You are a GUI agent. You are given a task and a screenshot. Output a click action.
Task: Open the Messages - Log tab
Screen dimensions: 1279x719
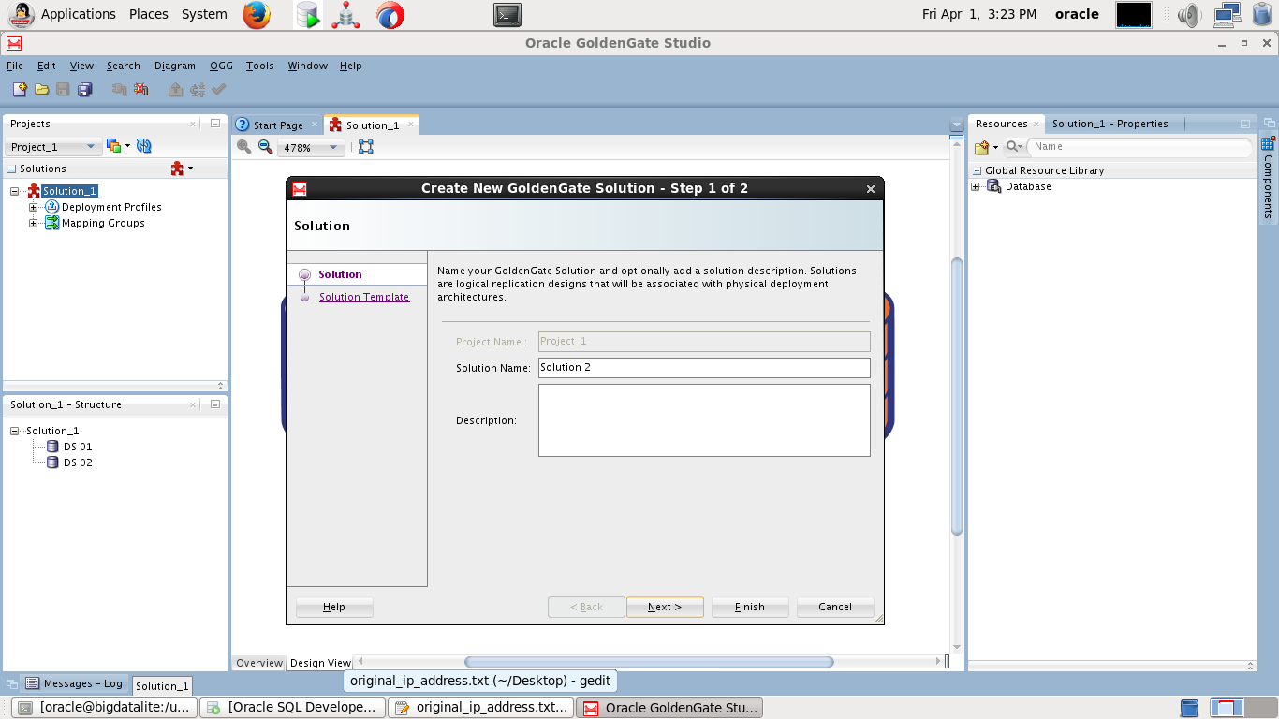pos(74,683)
